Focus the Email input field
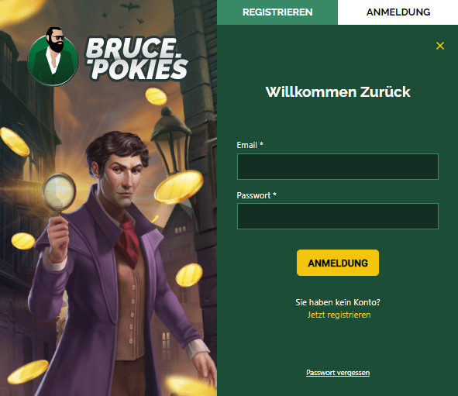Image resolution: width=458 pixels, height=396 pixels. (338, 167)
